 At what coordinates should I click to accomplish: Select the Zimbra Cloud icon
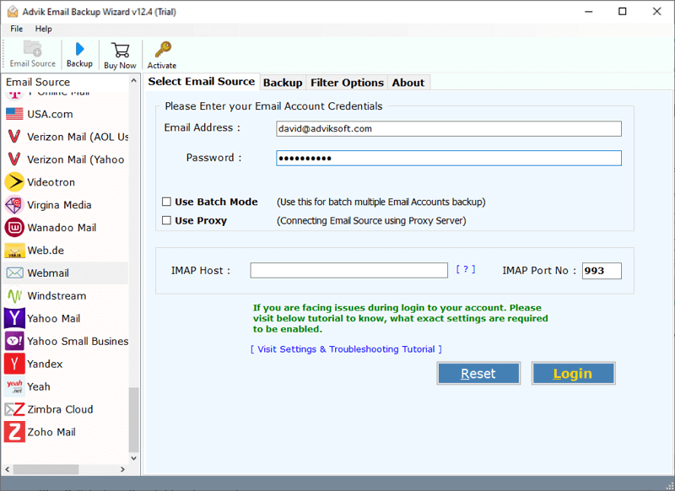click(14, 409)
